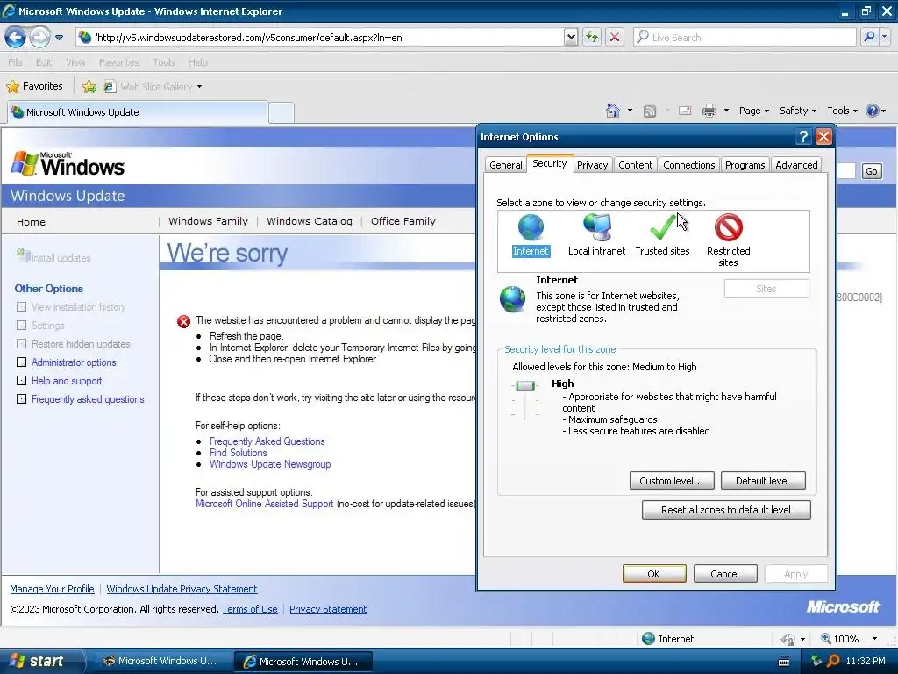This screenshot has height=674, width=898.
Task: Open Administrator options in sidebar
Action: pyautogui.click(x=74, y=362)
